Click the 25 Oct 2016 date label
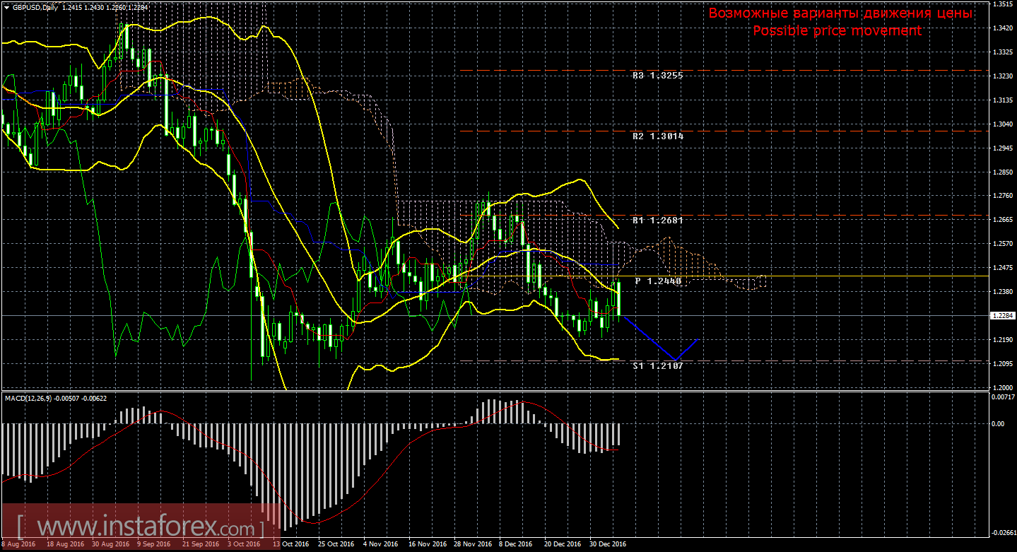This screenshot has width=1017, height=552. pos(336,544)
